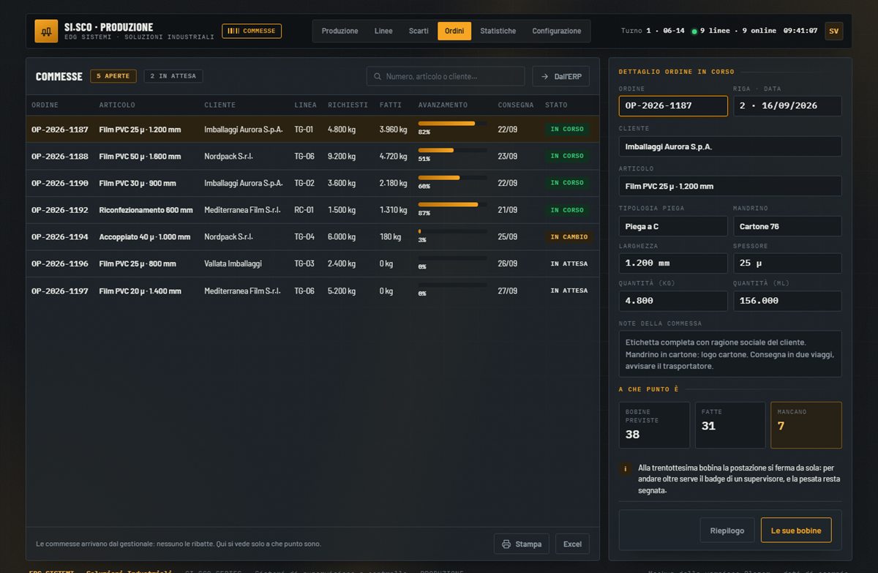The width and height of the screenshot is (878, 573).
Task: Click the Quantità (kg) field
Action: [x=673, y=301]
